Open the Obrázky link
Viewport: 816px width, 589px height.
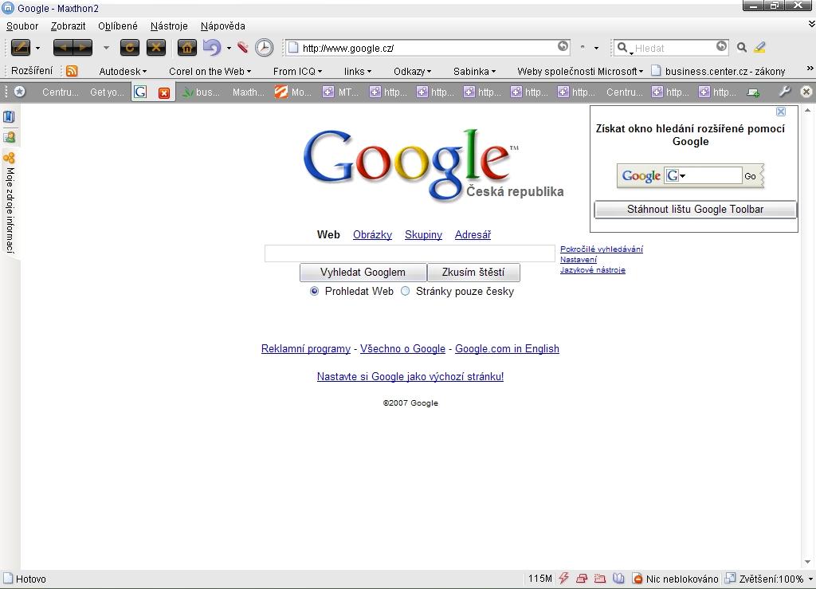coord(373,234)
